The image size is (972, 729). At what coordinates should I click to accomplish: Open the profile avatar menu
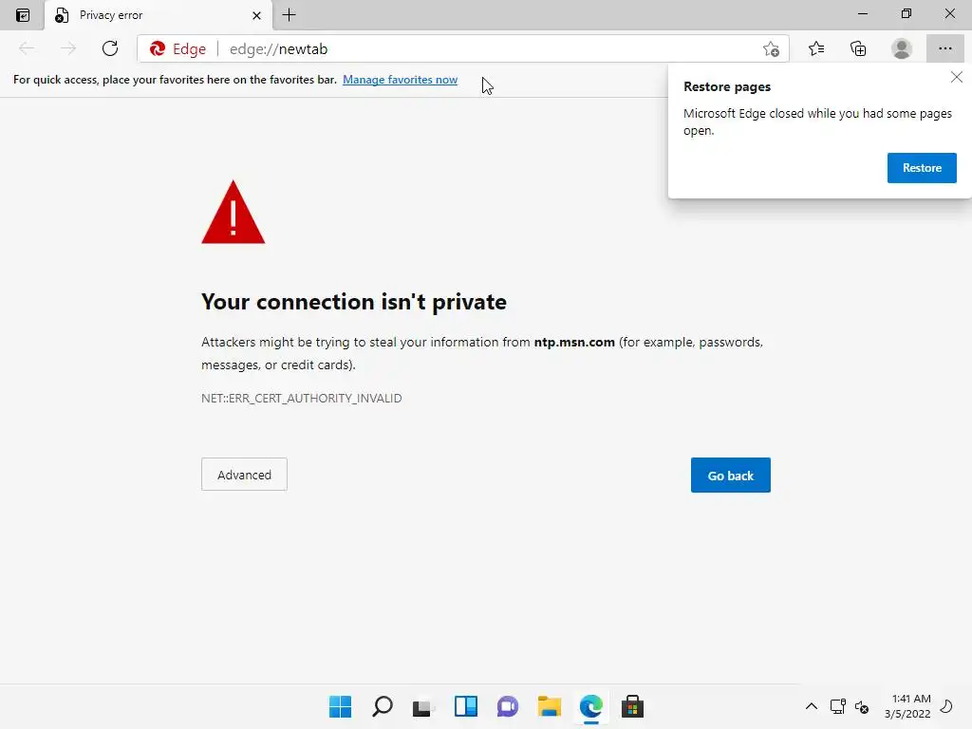tap(902, 48)
